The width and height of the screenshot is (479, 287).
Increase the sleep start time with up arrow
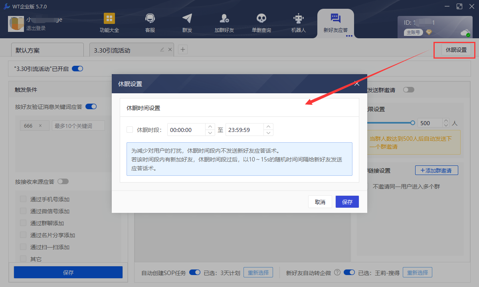(x=210, y=127)
